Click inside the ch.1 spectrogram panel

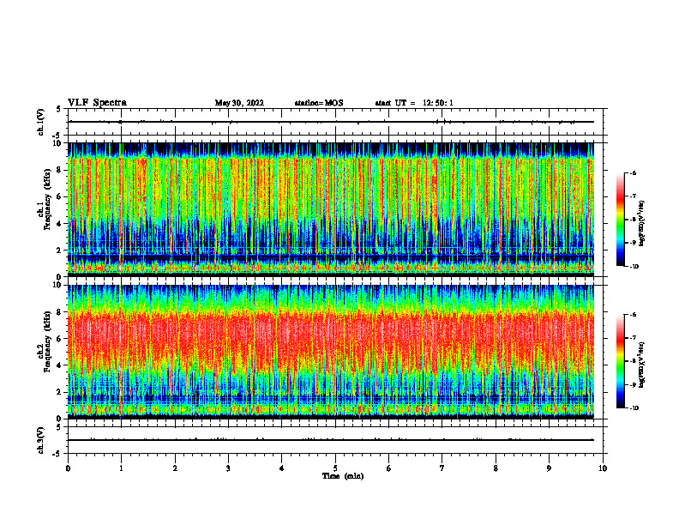(x=331, y=209)
